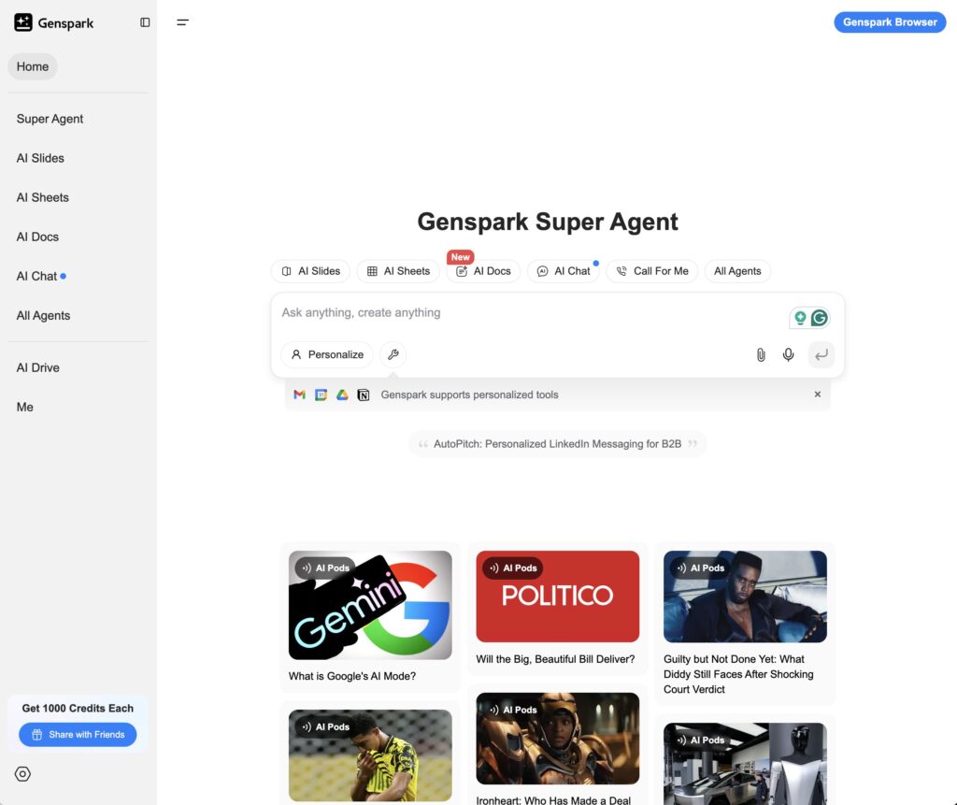Select the AI Docs chip

pyautogui.click(x=483, y=271)
